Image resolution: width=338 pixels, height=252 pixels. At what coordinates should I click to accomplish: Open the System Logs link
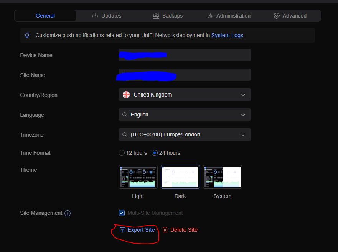[x=227, y=35]
